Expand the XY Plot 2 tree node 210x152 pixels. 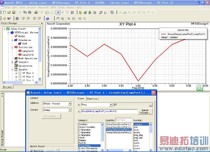click(x=16, y=77)
